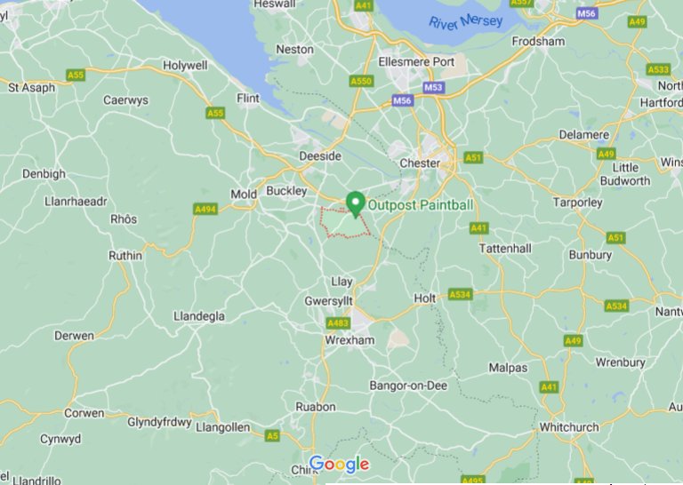
Task: Select the Whitchurch town label
Action: [569, 427]
